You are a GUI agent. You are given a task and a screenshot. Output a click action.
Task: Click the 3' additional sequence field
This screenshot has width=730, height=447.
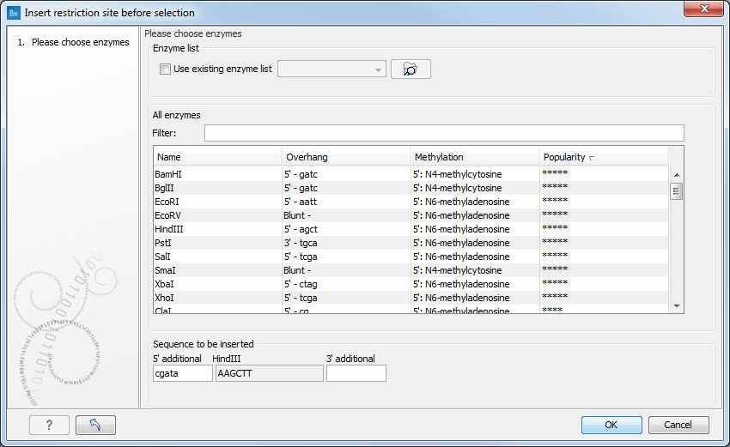coord(356,373)
